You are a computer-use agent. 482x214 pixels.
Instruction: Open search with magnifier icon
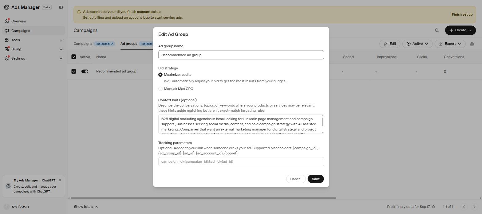click(437, 30)
